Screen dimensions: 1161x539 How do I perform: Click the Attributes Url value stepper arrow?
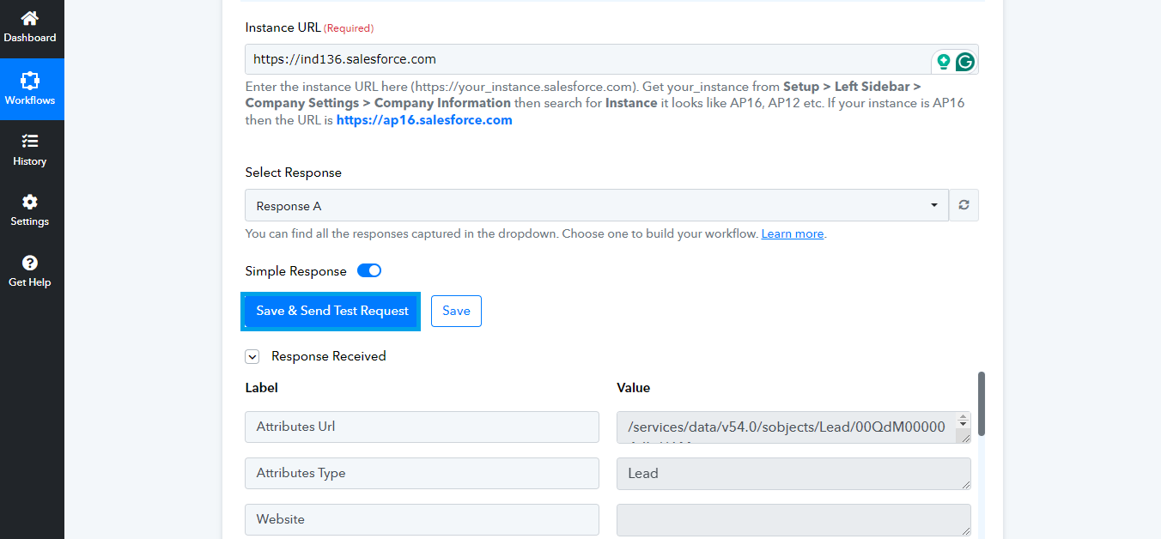click(x=963, y=420)
